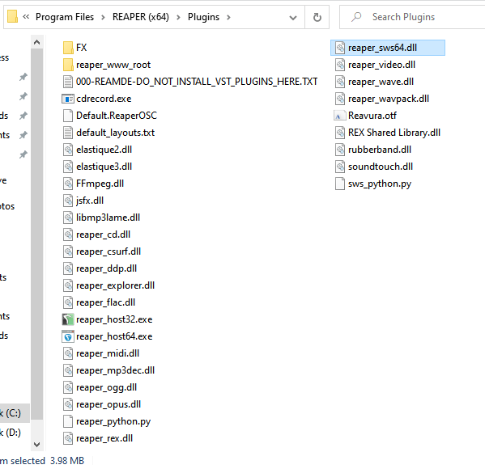Expand the chevron after REAPER (x64)
The width and height of the screenshot is (485, 469).
coord(178,17)
